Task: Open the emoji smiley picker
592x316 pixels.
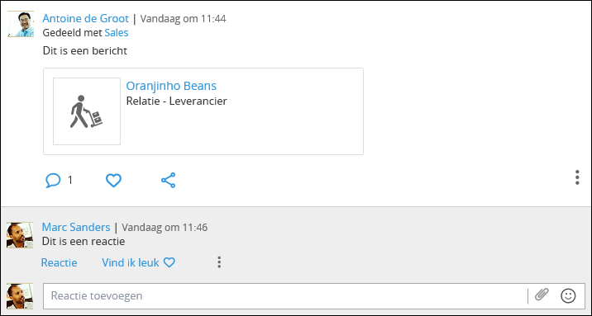Action: point(568,295)
